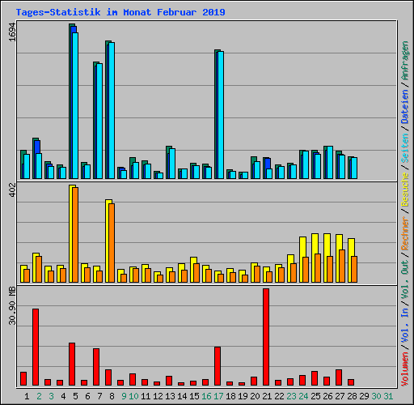Screen dimensions: 414x405
Task: Click the red 'Volumen' legend label
Action: pyautogui.click(x=405, y=369)
